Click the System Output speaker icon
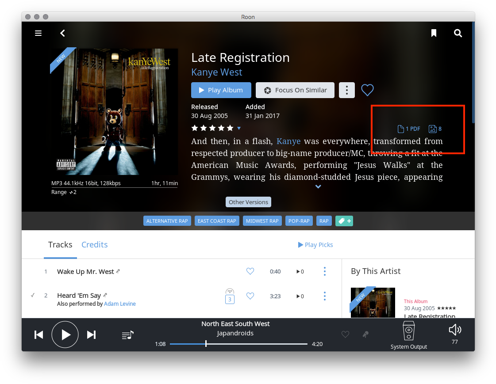 (x=408, y=331)
